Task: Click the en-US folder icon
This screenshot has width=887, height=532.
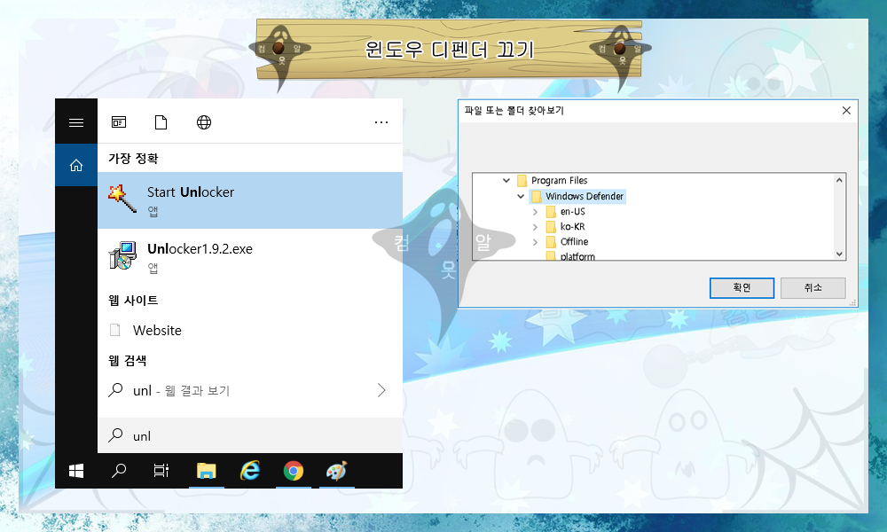Action: 551,211
